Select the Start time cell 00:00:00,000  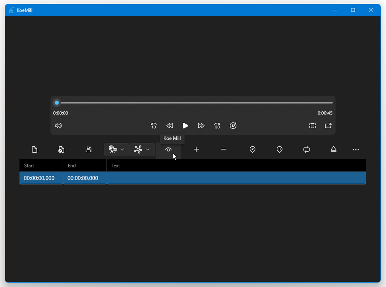(x=39, y=178)
